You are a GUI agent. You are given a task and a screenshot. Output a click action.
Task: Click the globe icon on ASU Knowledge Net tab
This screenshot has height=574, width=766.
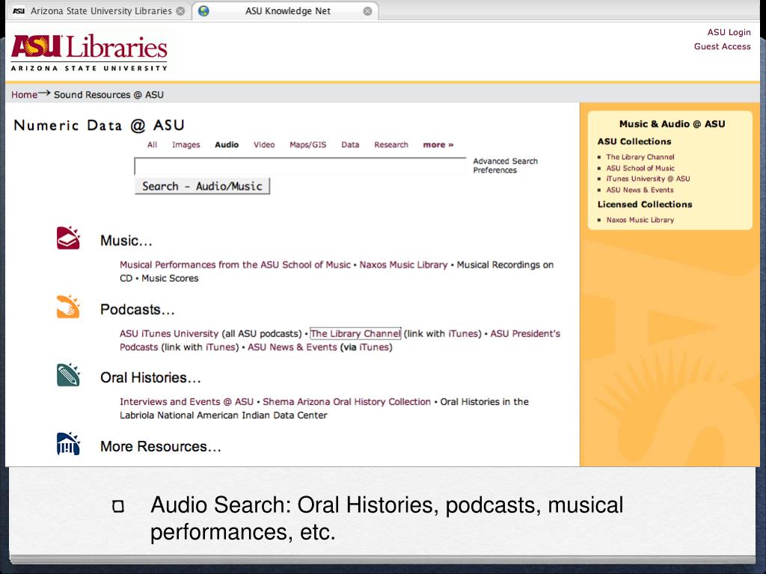[x=203, y=10]
